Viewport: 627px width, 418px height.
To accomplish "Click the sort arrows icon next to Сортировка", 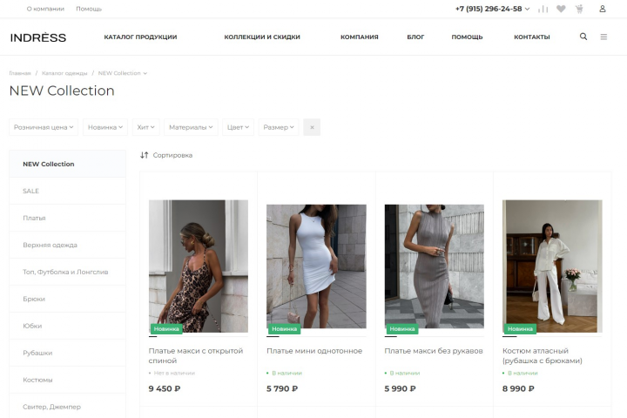I will click(x=144, y=155).
